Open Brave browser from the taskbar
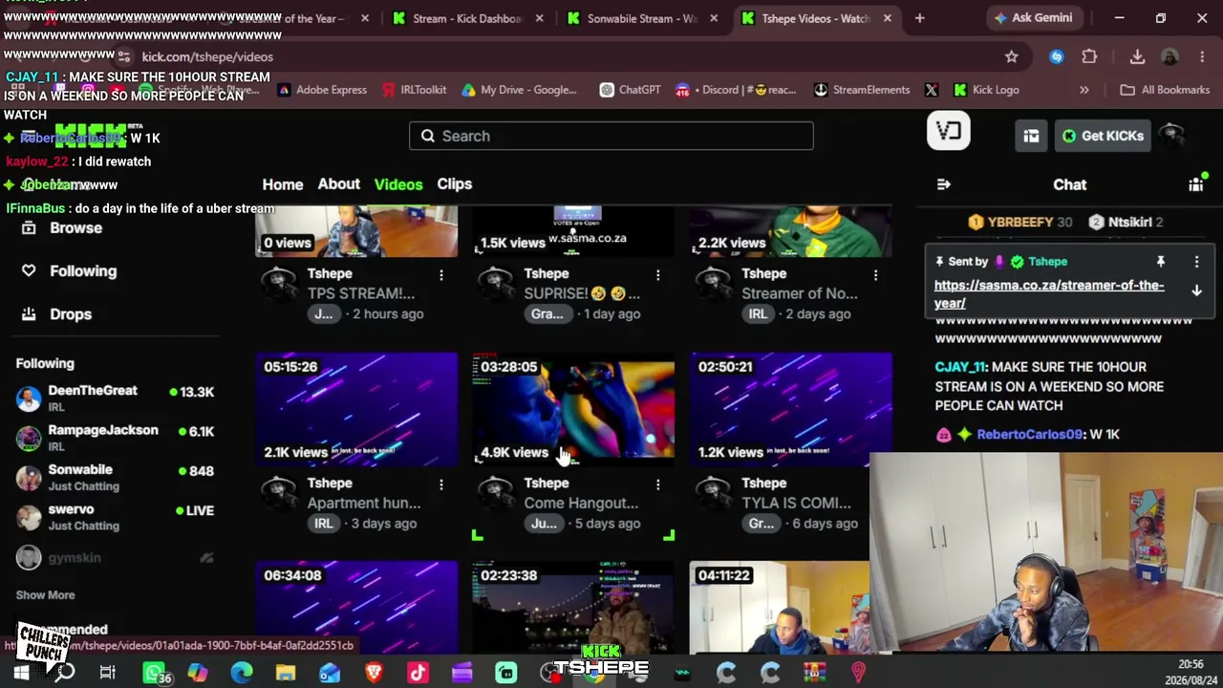 pos(374,673)
